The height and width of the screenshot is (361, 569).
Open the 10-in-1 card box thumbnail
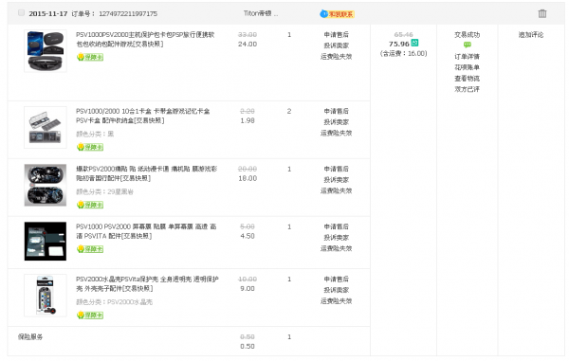pos(46,127)
